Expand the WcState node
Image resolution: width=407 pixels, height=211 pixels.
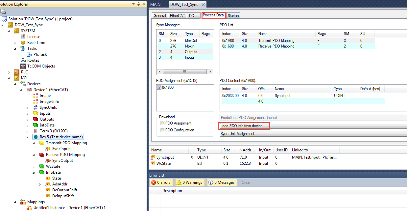(34, 166)
